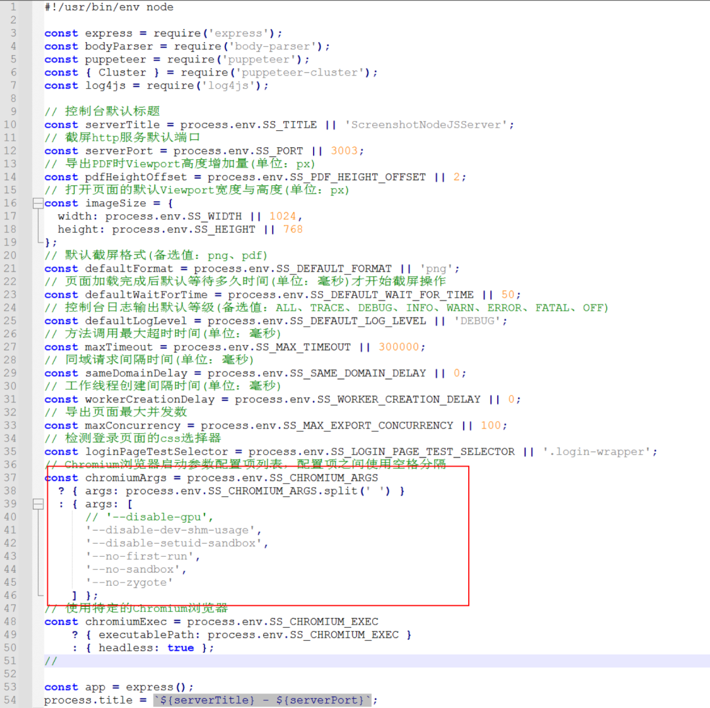This screenshot has height=708, width=710.
Task: Click the commented '--disable-gpu' argument
Action: point(149,517)
